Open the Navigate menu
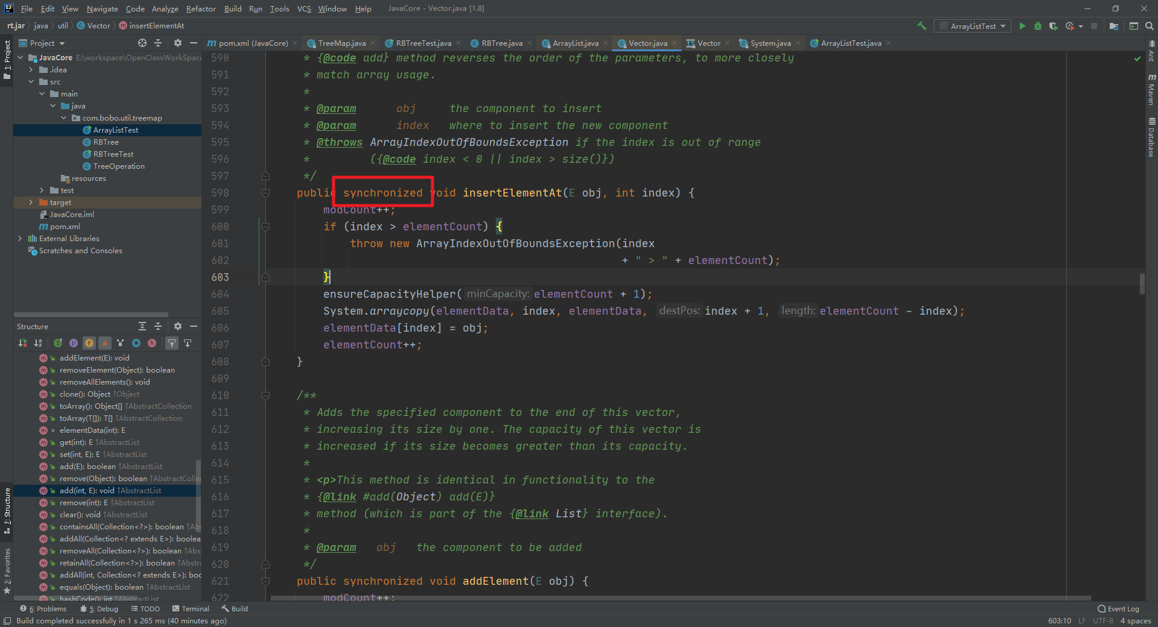This screenshot has height=627, width=1158. [x=102, y=8]
